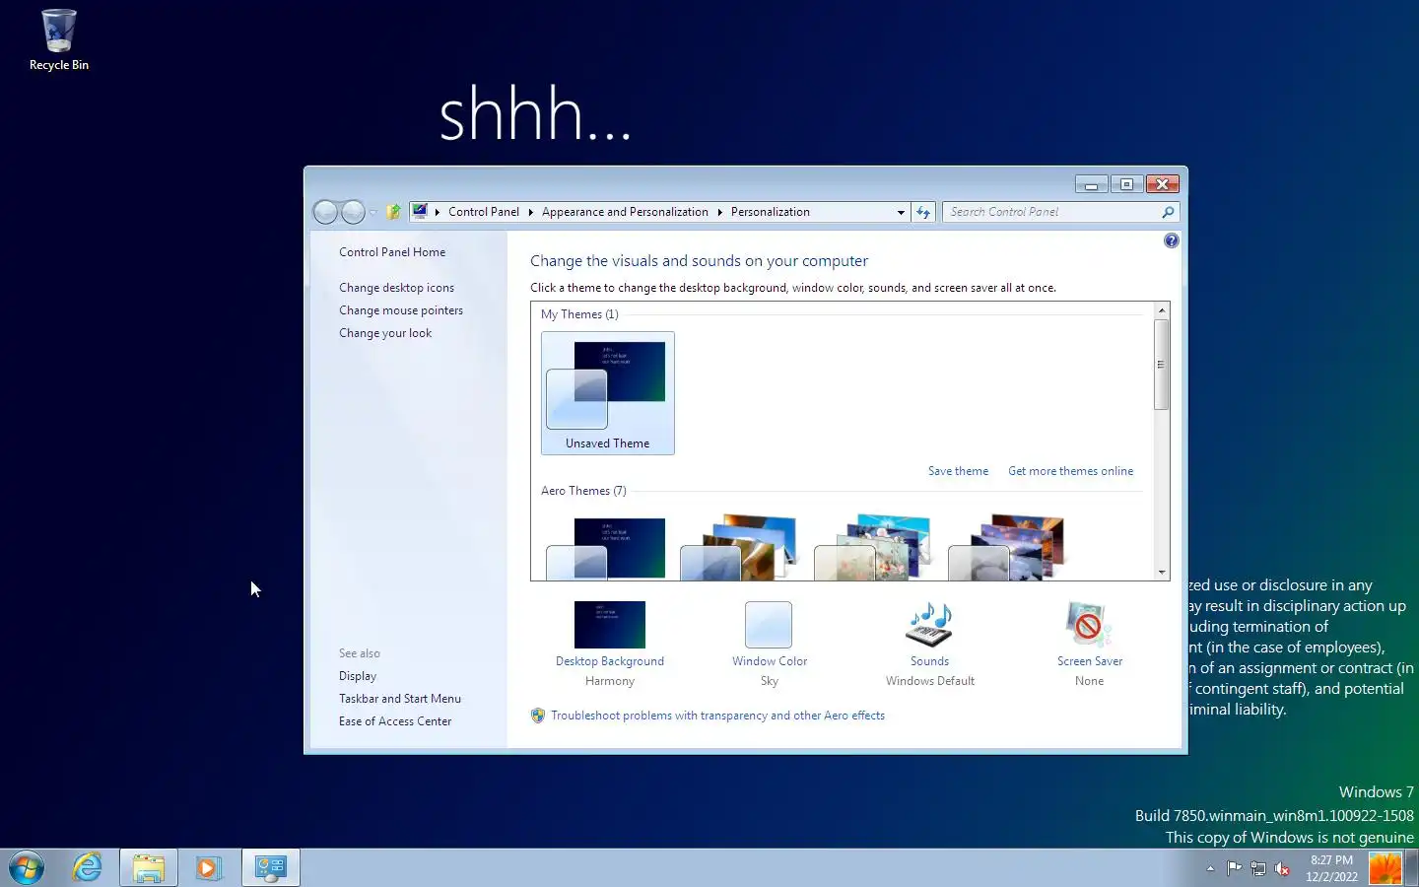Open Display under See also
This screenshot has width=1419, height=887.
[x=358, y=676]
